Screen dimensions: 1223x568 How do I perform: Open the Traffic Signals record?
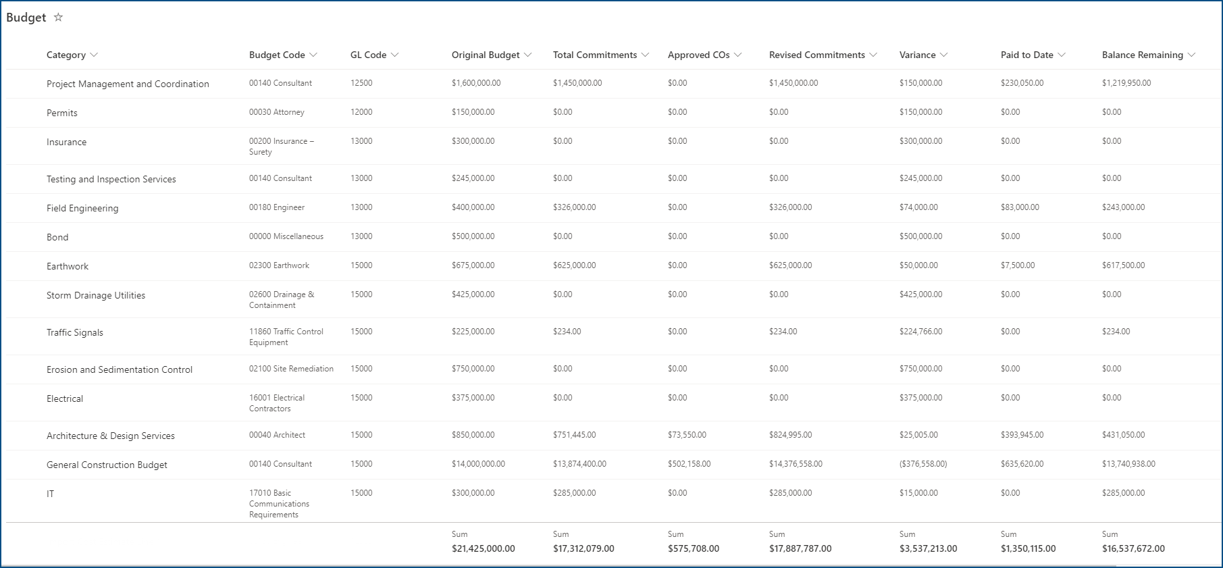(x=75, y=332)
